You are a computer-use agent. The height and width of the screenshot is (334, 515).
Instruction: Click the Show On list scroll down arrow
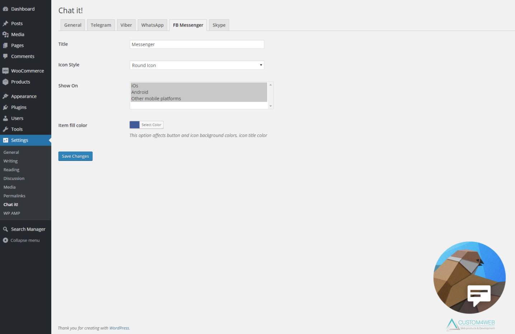[x=271, y=106]
